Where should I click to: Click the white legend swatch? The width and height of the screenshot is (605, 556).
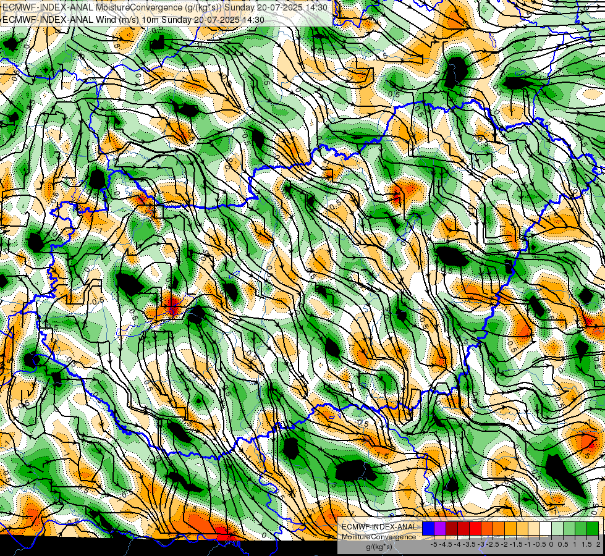click(x=546, y=529)
